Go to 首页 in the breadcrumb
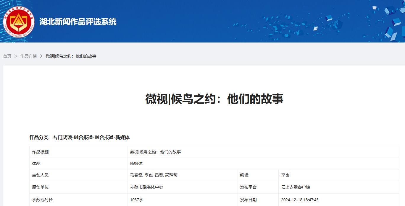405x206 pixels. pos(7,56)
